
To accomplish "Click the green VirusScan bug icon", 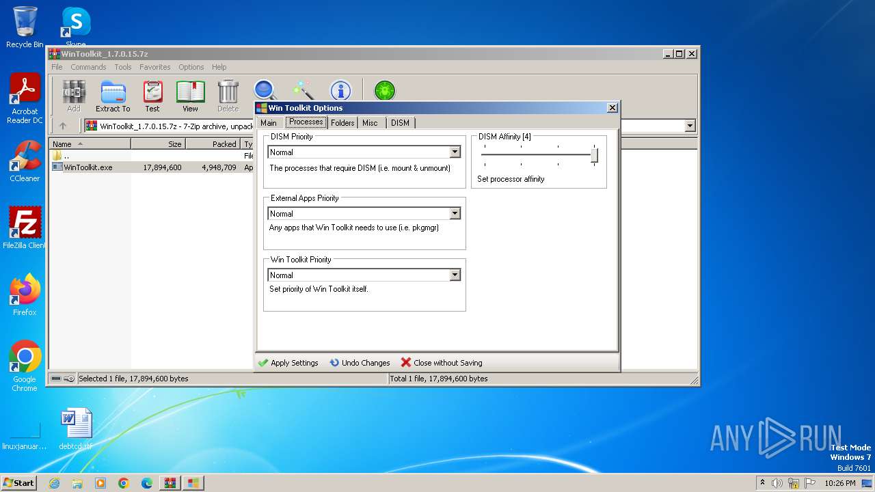I will click(385, 90).
